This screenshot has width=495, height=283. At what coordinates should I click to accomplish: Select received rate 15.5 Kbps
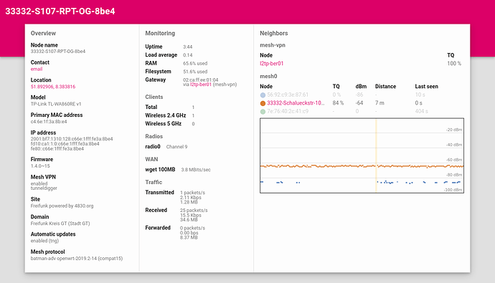point(191,215)
